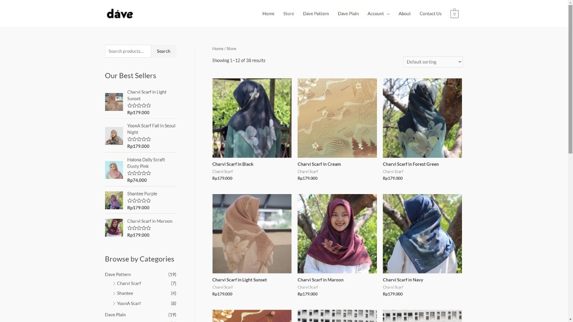Click Shantee Purple star rating
The height and width of the screenshot is (322, 573).
139,201
